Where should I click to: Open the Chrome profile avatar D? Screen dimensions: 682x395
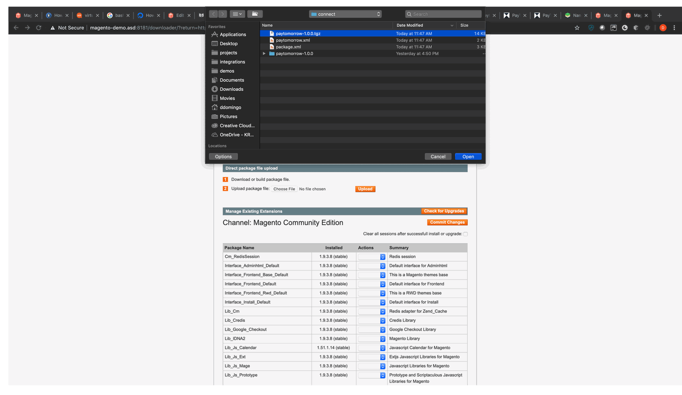click(663, 28)
